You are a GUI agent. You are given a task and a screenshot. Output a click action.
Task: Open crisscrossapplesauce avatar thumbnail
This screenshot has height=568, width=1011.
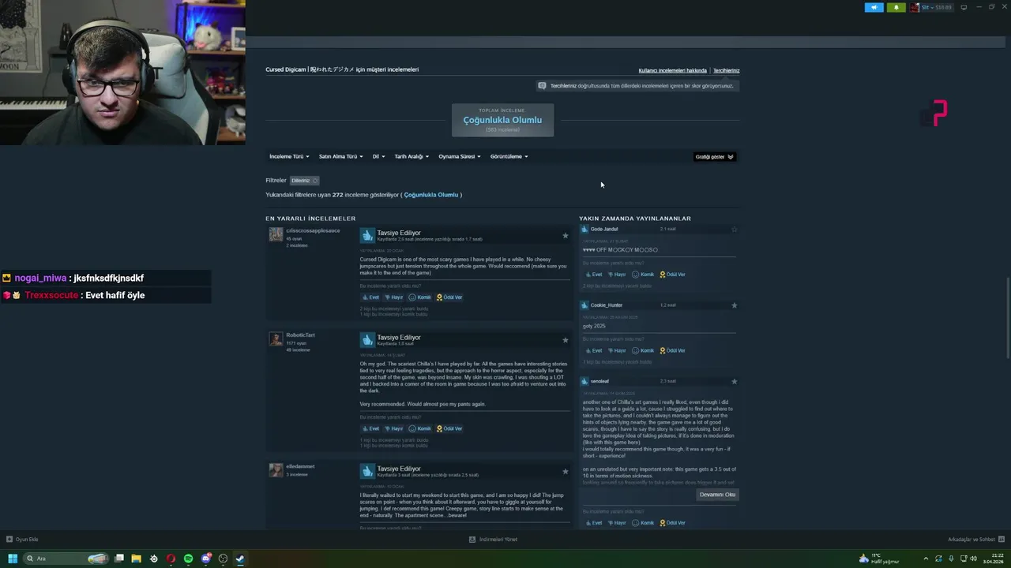coord(276,234)
